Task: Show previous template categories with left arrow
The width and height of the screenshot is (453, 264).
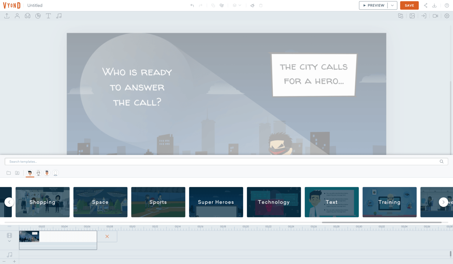Action: (9, 202)
